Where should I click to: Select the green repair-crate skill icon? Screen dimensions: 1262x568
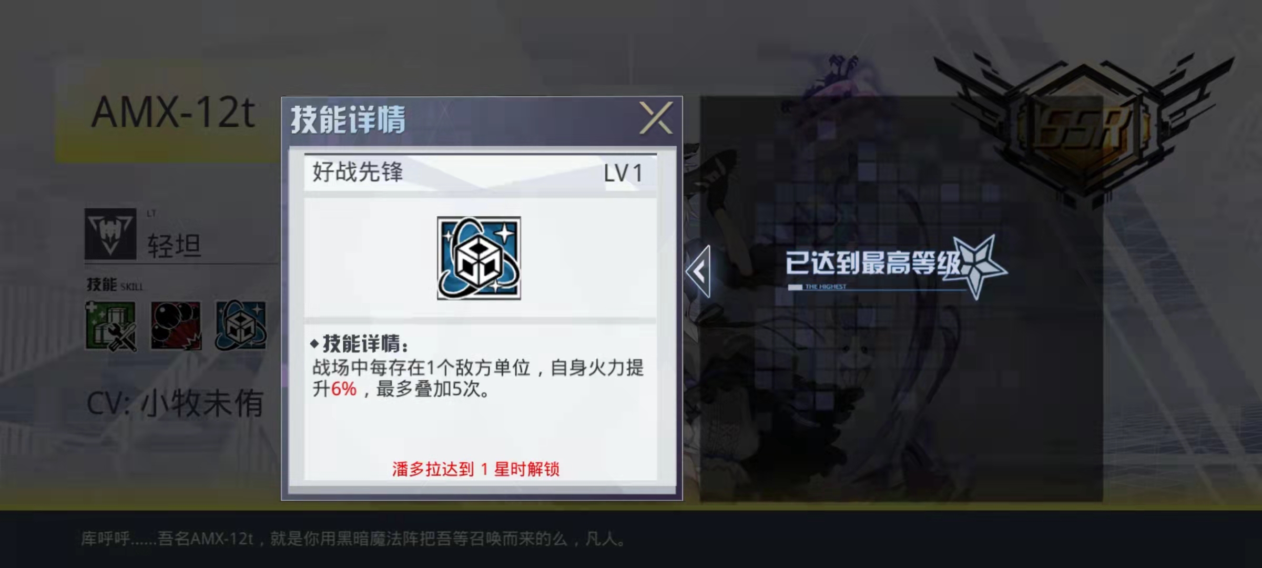coord(111,326)
